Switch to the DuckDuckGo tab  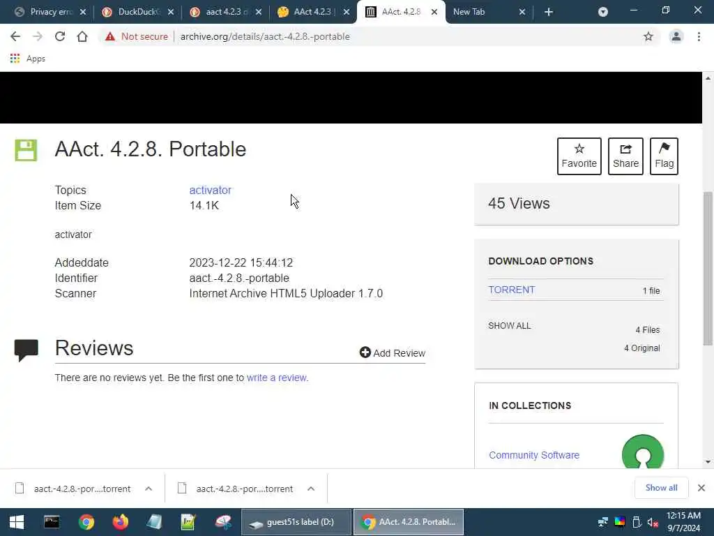click(x=137, y=12)
